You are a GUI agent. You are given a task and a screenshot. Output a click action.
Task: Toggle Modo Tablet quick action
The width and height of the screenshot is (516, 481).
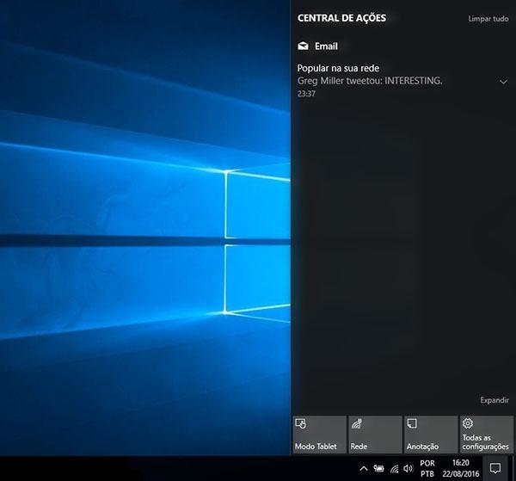[319, 435]
